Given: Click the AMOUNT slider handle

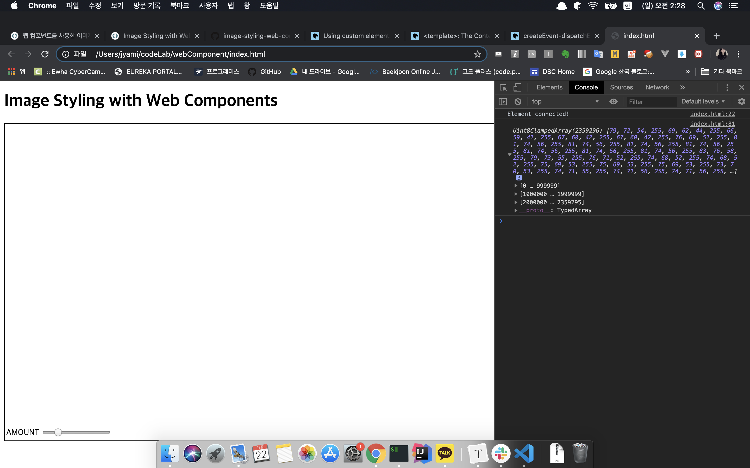Looking at the screenshot, I should click(58, 432).
